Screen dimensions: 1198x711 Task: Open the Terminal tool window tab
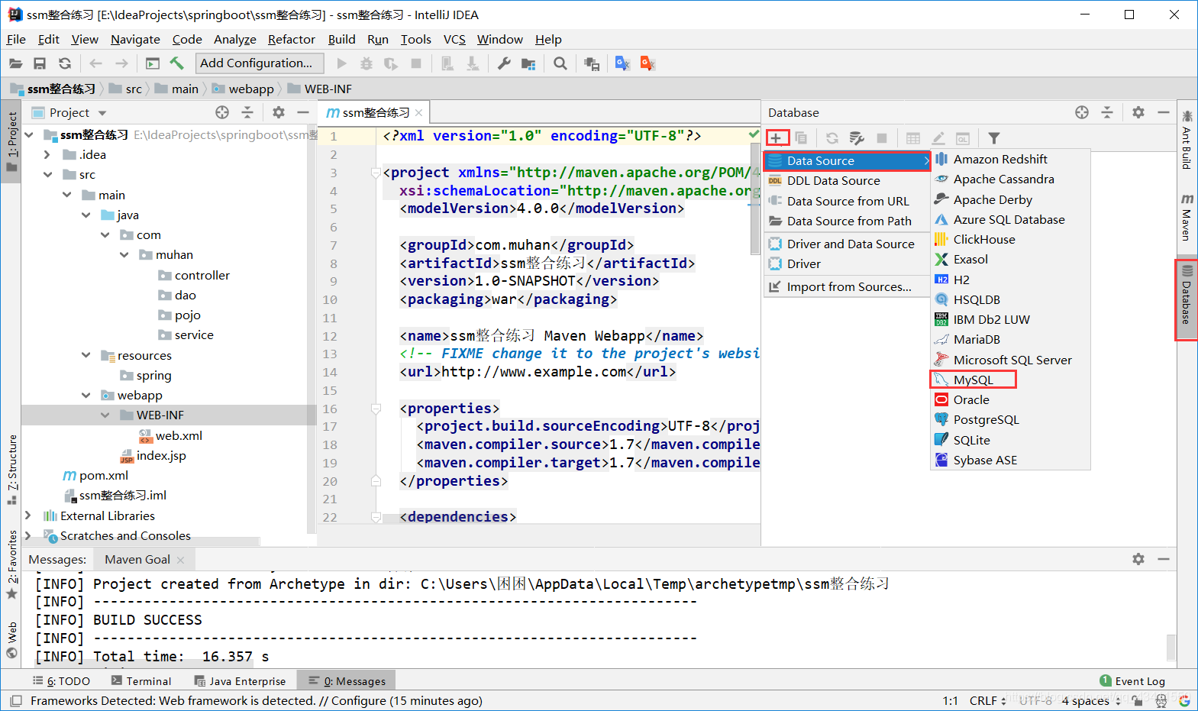click(x=141, y=680)
